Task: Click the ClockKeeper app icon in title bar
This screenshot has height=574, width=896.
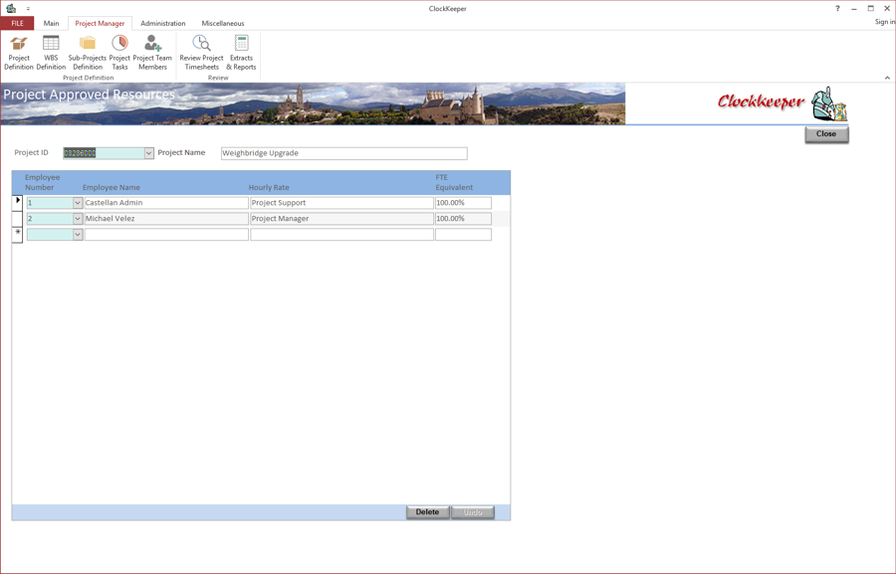Action: pyautogui.click(x=11, y=8)
